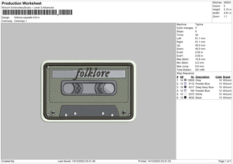
Task: Click the 'Production Worksheet' title
Action: pyautogui.click(x=21, y=3)
